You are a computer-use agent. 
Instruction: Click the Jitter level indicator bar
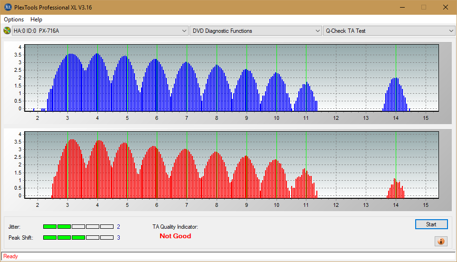click(x=78, y=227)
